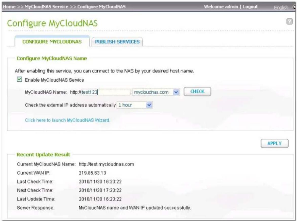Click Next Check Time value 17:23:22
This screenshot has height=221, width=297.
pyautogui.click(x=100, y=190)
